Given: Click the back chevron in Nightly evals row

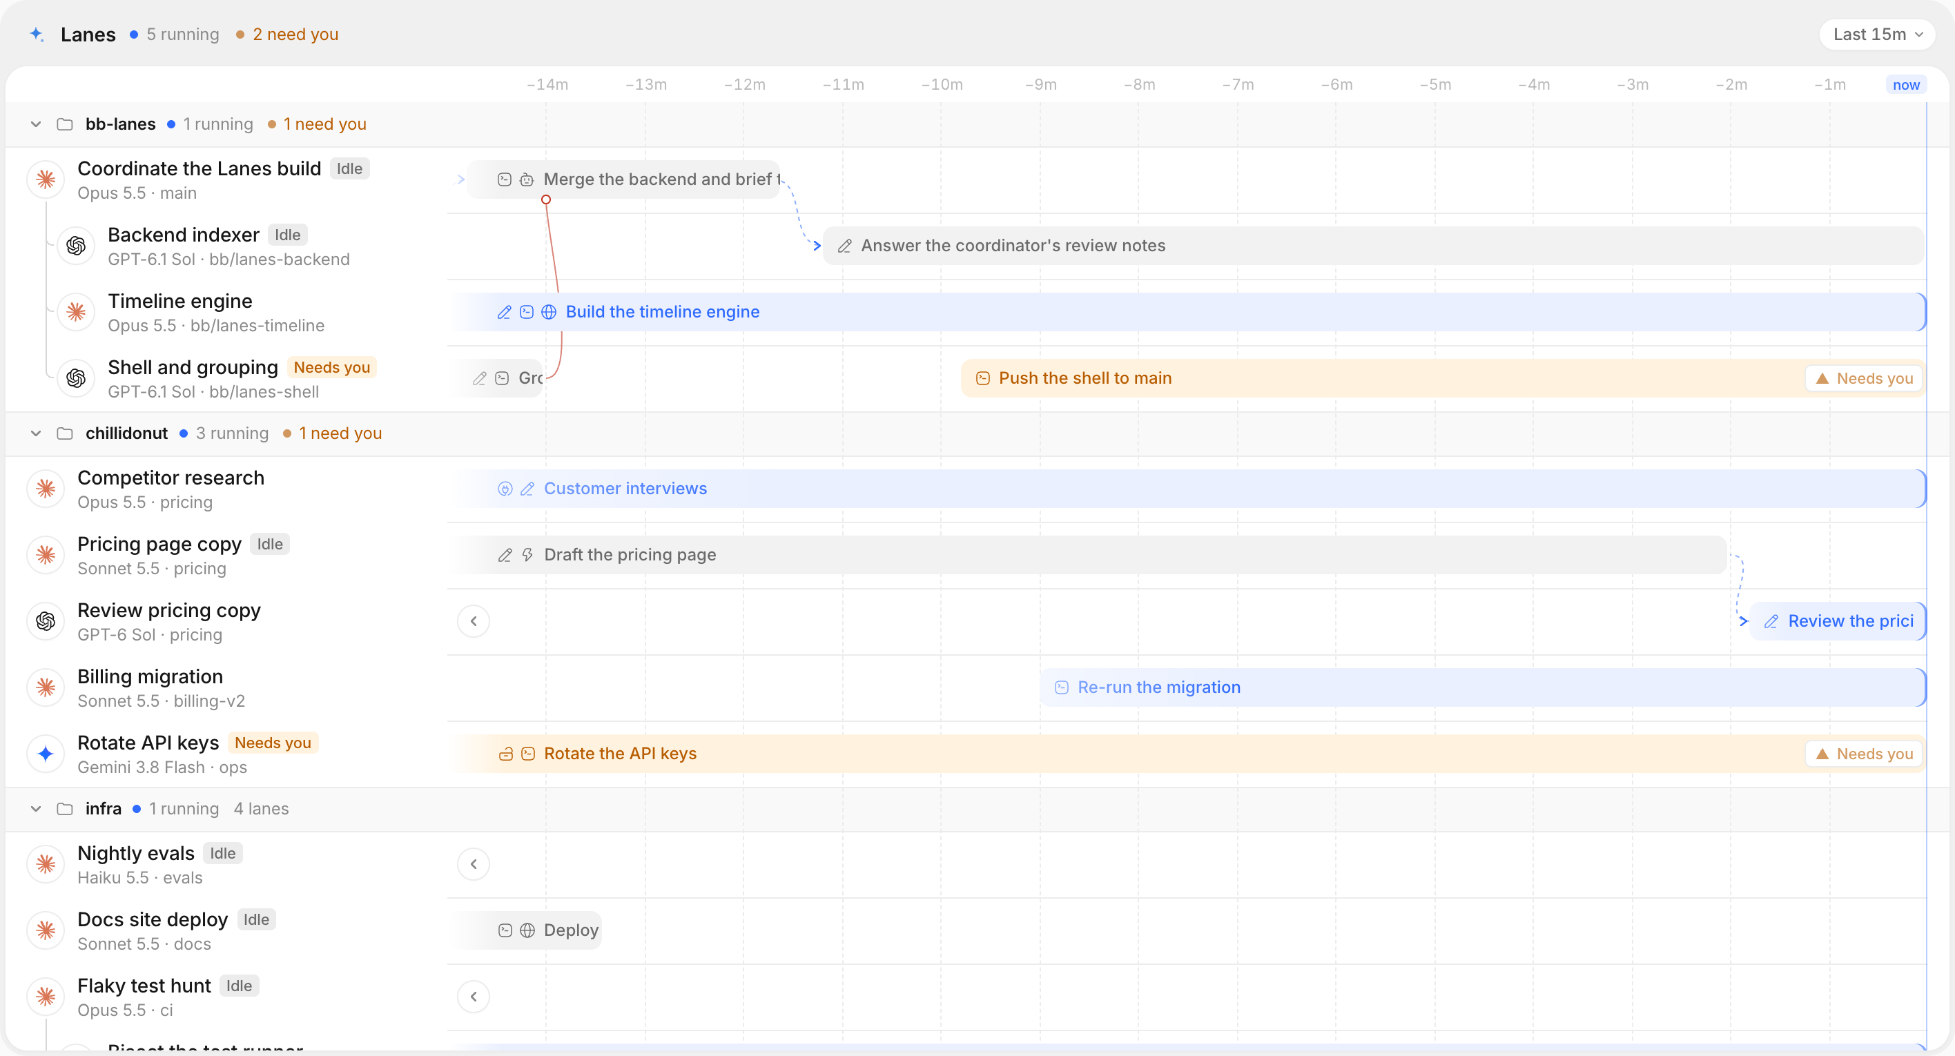Looking at the screenshot, I should pyautogui.click(x=474, y=864).
